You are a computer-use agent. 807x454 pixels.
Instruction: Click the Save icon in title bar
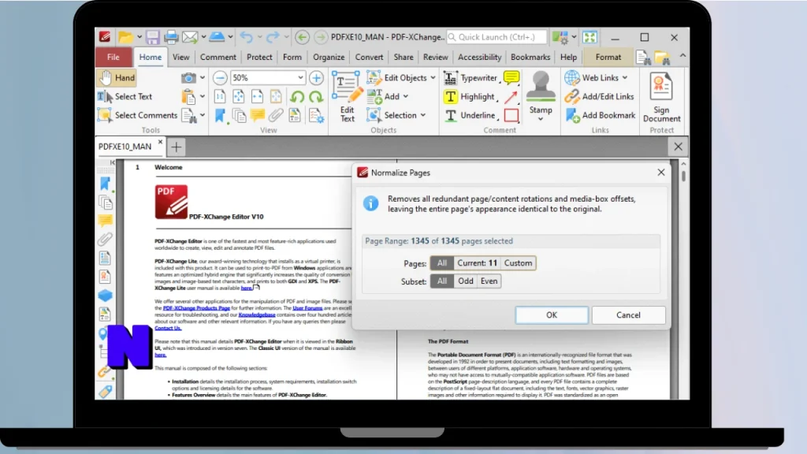point(152,37)
